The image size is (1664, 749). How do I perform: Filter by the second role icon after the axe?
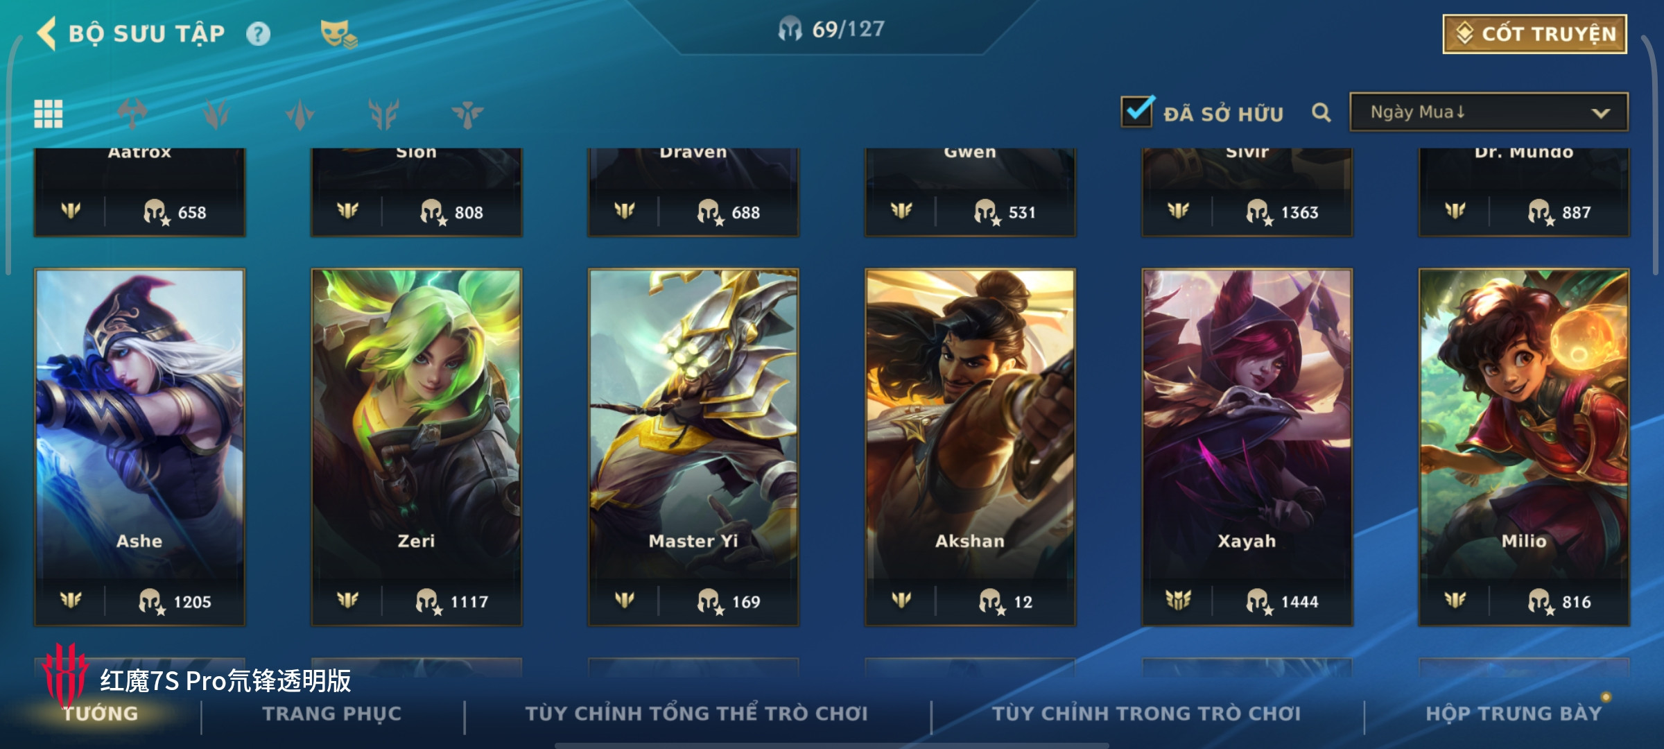(x=300, y=114)
